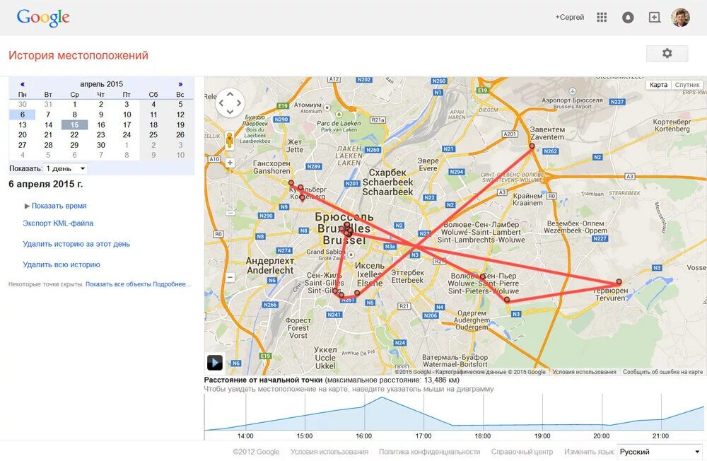Go to next month in calendar
The width and height of the screenshot is (707, 461).
coord(180,84)
